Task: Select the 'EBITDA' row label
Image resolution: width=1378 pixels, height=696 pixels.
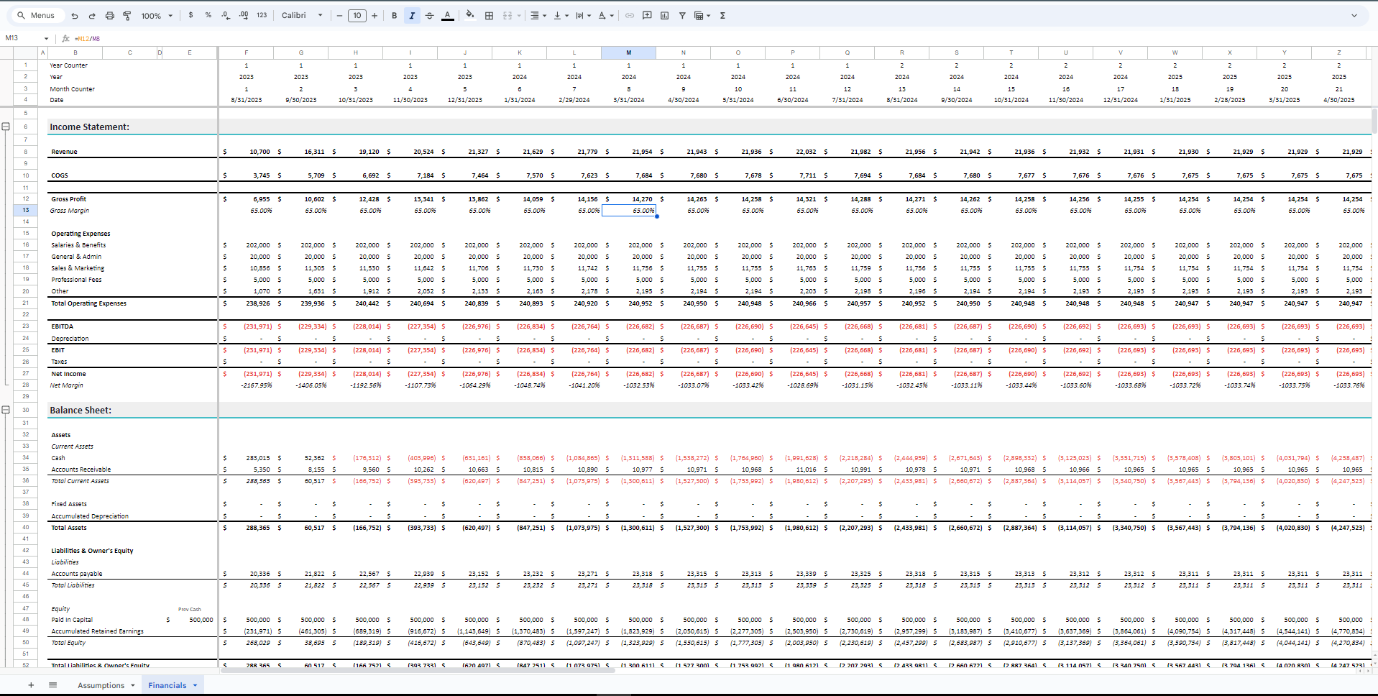Action: click(x=62, y=326)
